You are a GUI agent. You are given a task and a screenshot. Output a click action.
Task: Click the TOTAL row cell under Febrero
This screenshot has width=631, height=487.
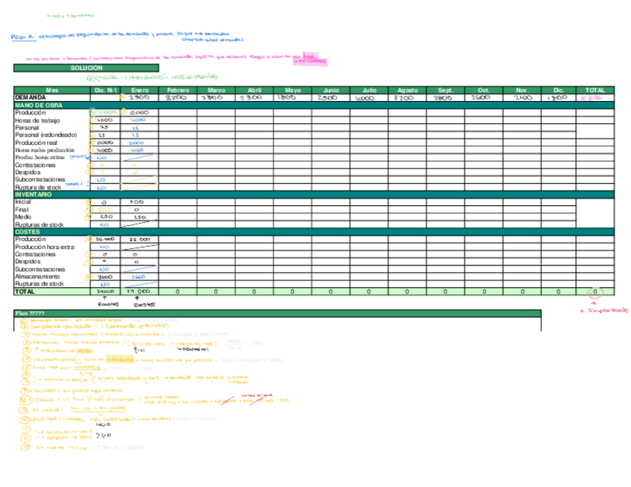point(178,291)
